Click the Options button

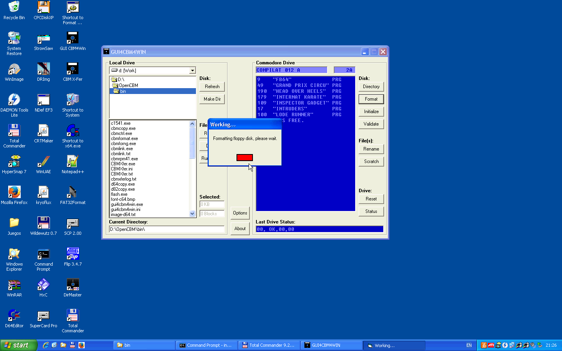pos(240,213)
